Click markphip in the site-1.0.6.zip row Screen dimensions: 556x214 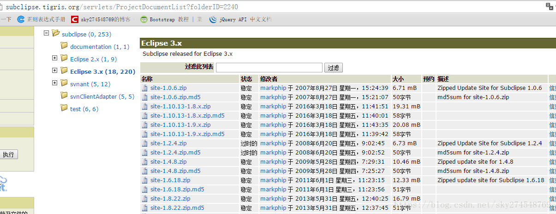click(x=273, y=88)
